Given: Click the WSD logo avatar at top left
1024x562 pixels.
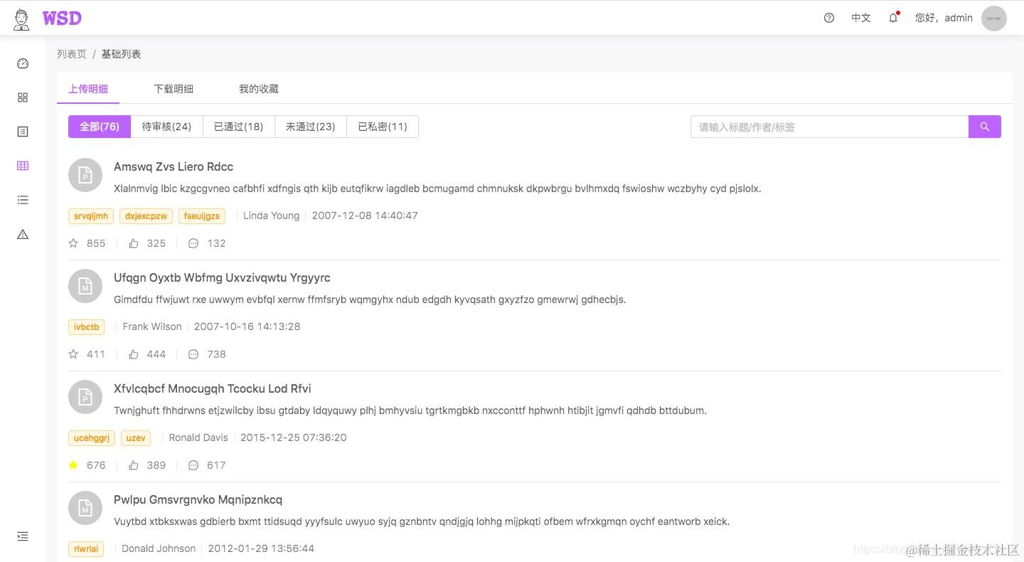Looking at the screenshot, I should (22, 18).
